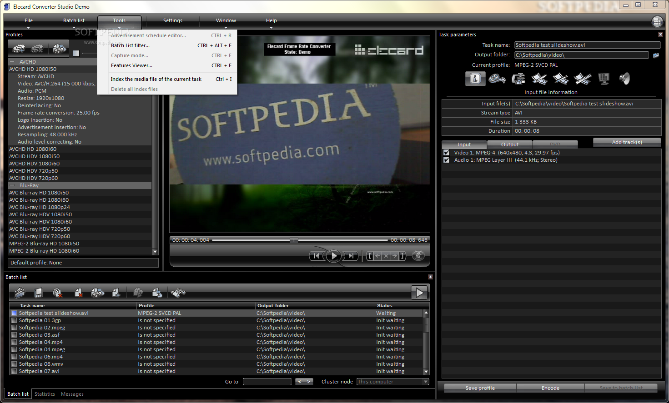
Task: Collapse the AVCHD profile group
Action: [x=12, y=62]
